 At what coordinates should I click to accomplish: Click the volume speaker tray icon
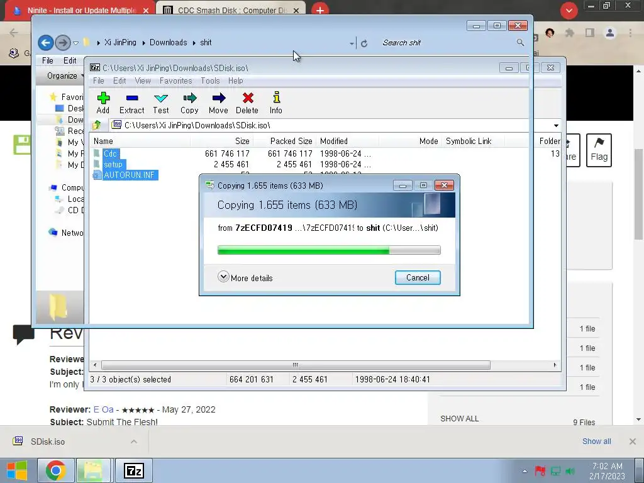(570, 471)
